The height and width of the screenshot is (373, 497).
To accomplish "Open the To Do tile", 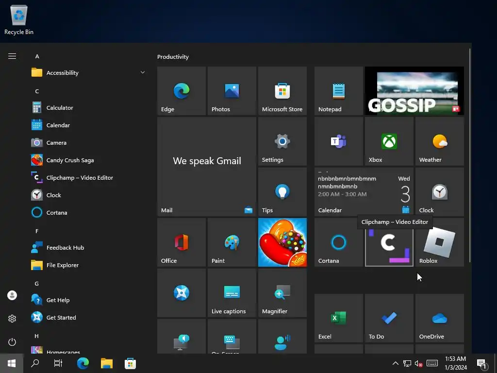I will [x=389, y=318].
